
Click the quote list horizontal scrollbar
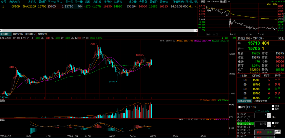click(x=99, y=30)
